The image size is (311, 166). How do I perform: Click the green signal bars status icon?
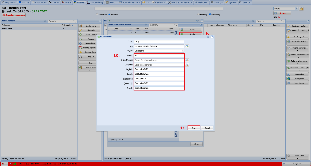[x=15, y=164]
